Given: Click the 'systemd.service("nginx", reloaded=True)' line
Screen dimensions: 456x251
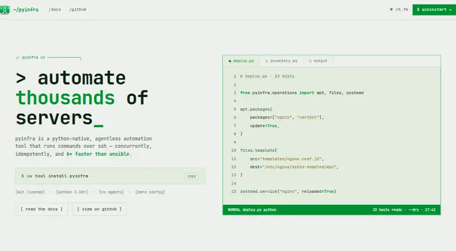Looking at the screenshot, I should [x=288, y=191].
